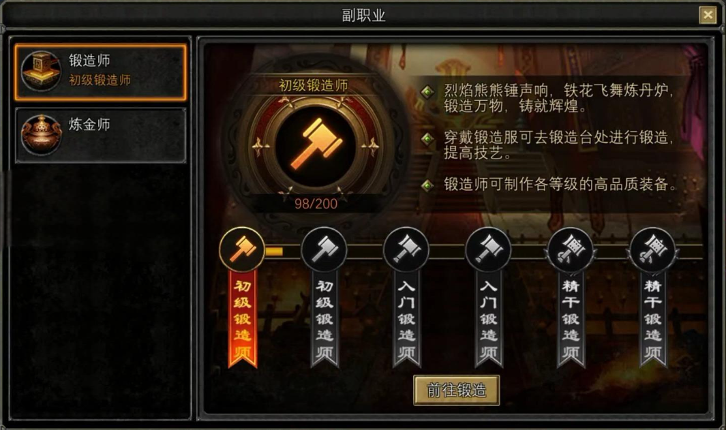Click the gray 初级锻造师 ribbon banner

click(x=324, y=320)
